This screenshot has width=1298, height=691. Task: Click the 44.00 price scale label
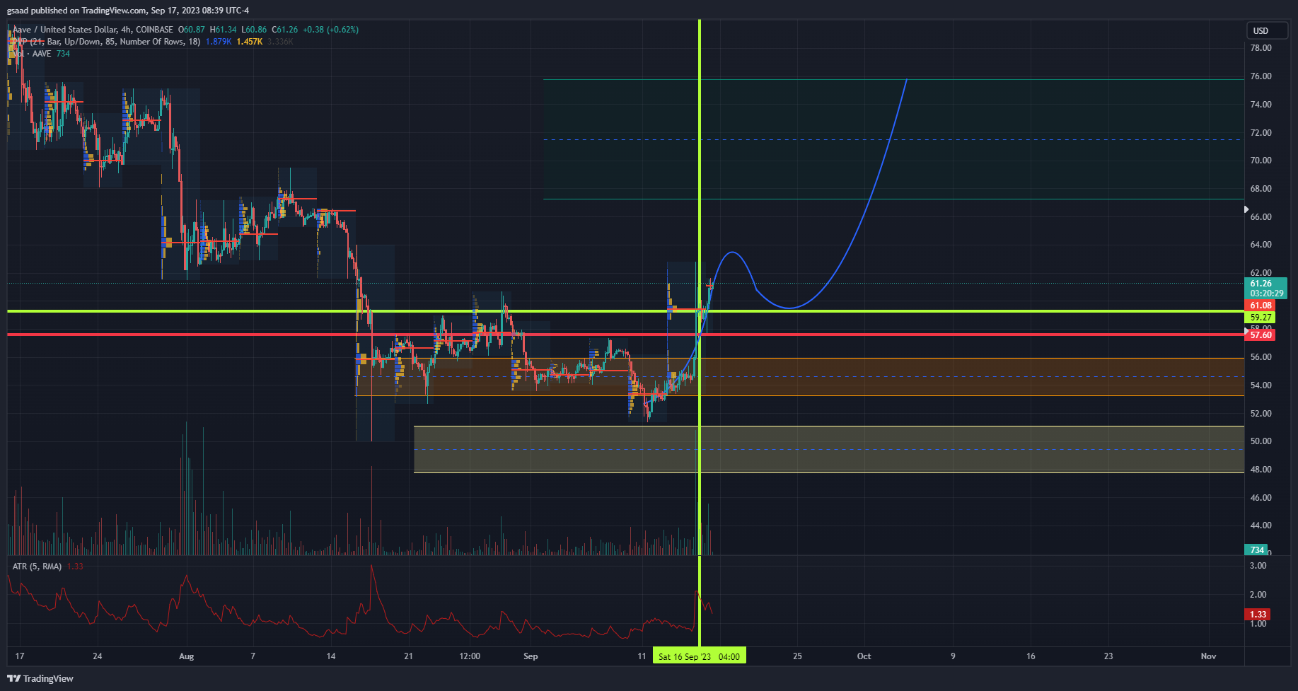click(1261, 525)
